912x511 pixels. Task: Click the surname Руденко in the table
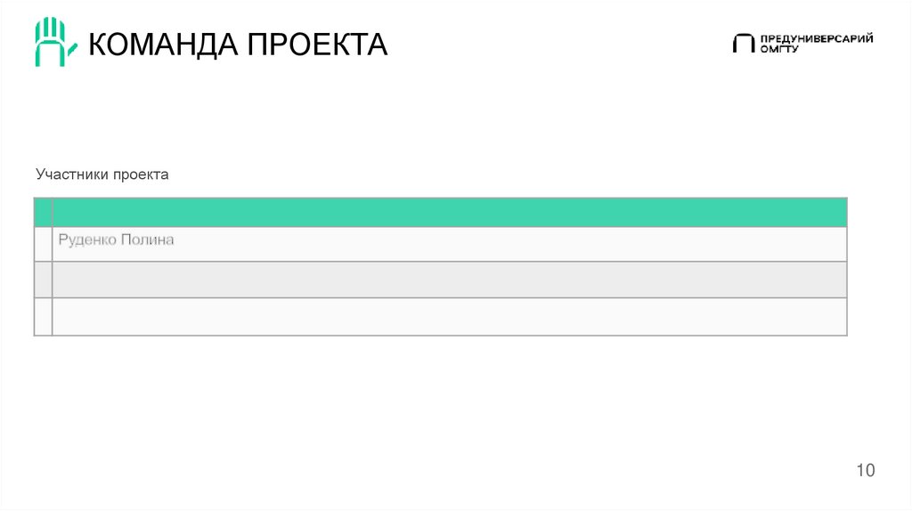click(x=87, y=239)
